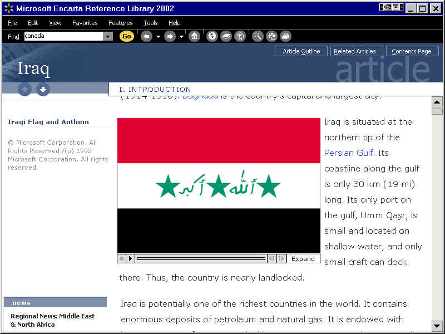Viewport: 445px width, 334px height.
Task: Stop the anthem media playback
Action: coord(122,258)
